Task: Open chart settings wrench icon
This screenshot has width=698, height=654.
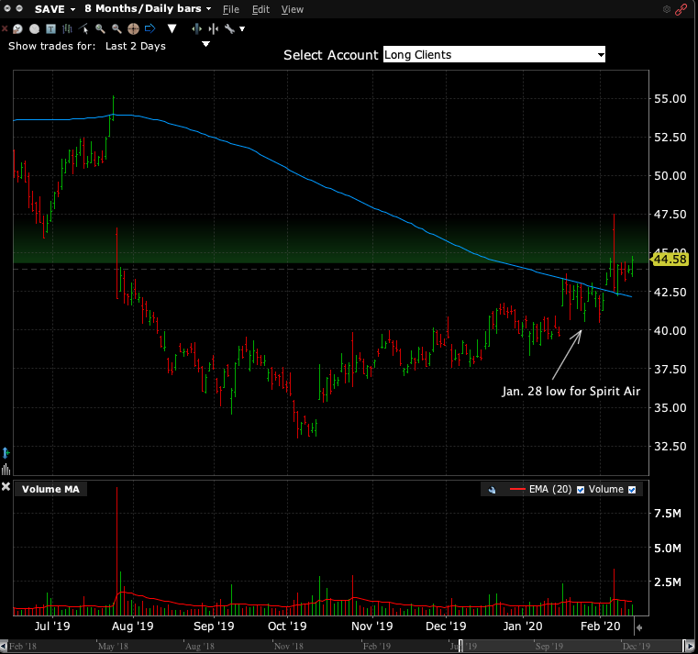Action: point(229,29)
